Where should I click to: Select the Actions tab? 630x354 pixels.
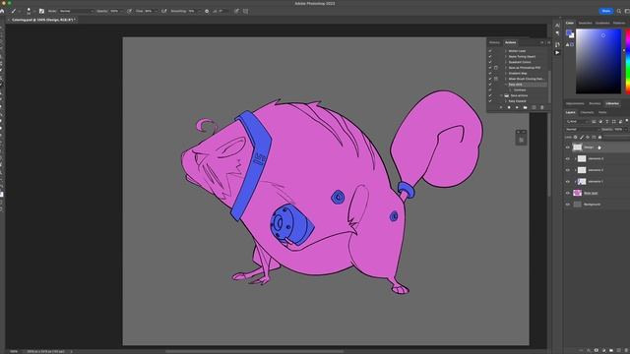pos(510,42)
